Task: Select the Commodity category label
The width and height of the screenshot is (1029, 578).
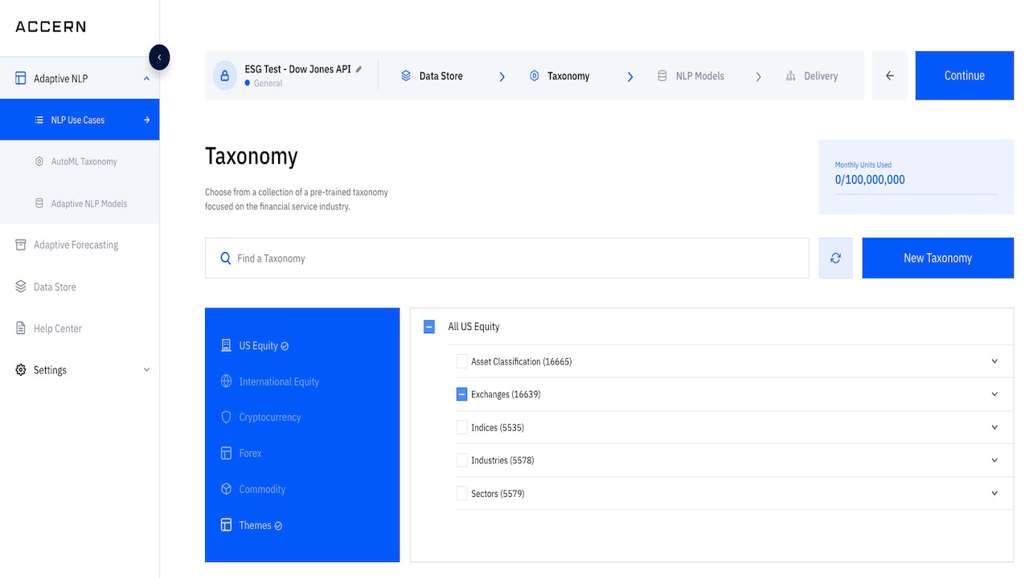Action: [262, 490]
